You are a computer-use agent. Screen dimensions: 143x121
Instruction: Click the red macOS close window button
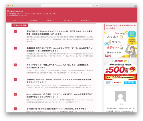tap(8, 5)
